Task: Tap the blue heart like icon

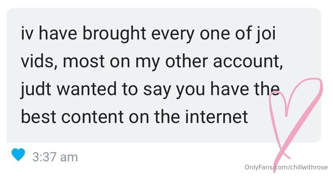Action: point(18,155)
